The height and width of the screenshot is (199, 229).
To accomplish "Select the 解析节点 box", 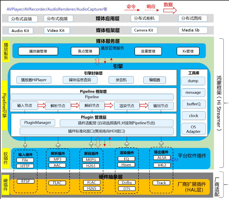I will (58, 106).
